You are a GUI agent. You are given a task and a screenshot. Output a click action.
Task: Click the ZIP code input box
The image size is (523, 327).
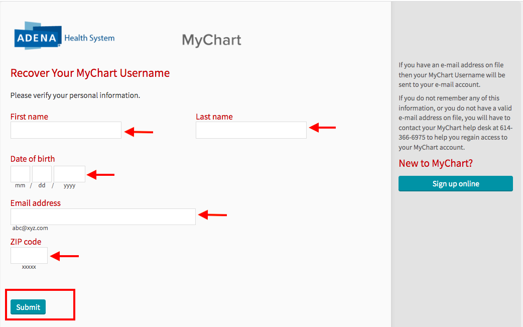[29, 255]
